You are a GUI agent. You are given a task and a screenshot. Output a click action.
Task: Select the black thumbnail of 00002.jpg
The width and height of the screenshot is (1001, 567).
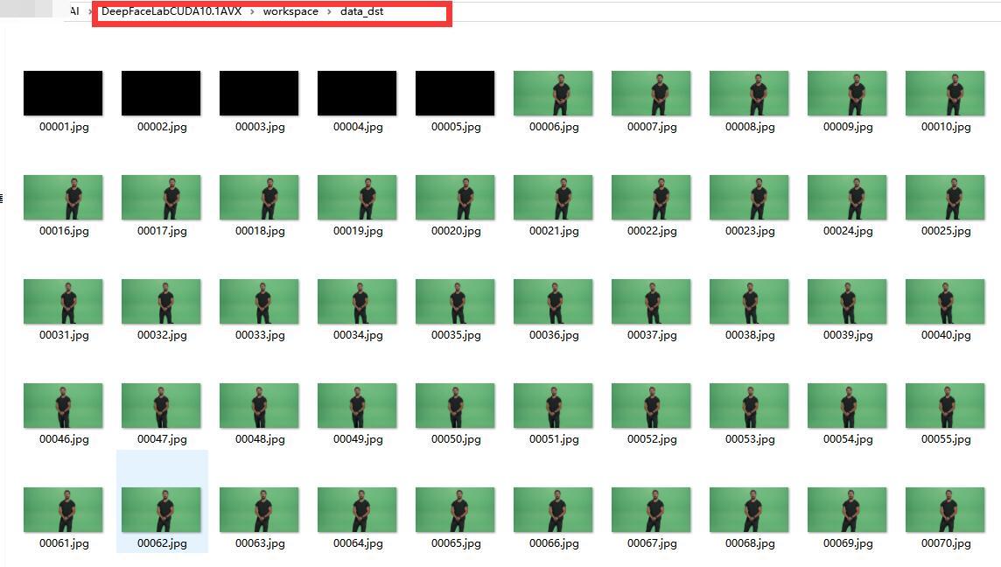(x=161, y=94)
